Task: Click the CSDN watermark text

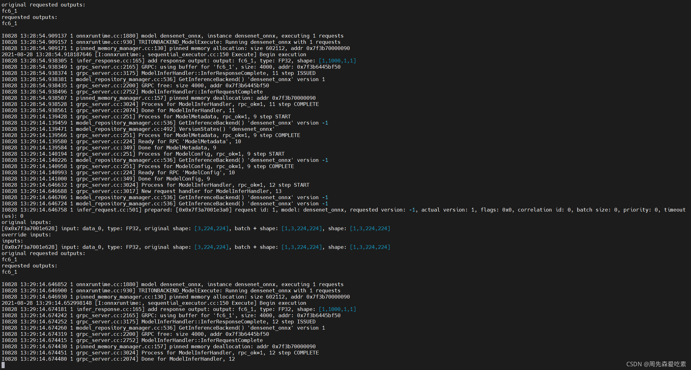Action: click(x=656, y=364)
